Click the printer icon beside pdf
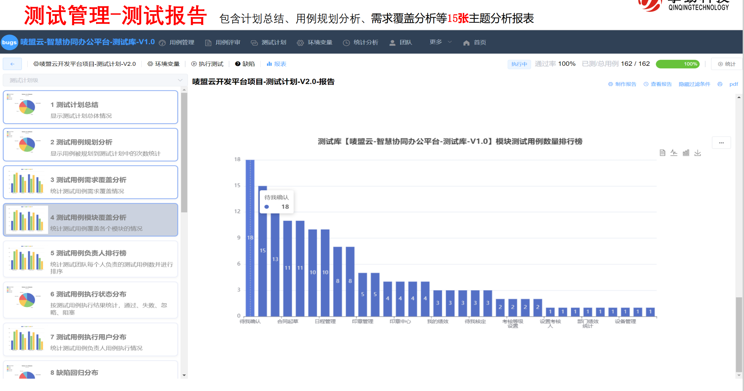Screen dimensions: 744x391 (x=720, y=84)
